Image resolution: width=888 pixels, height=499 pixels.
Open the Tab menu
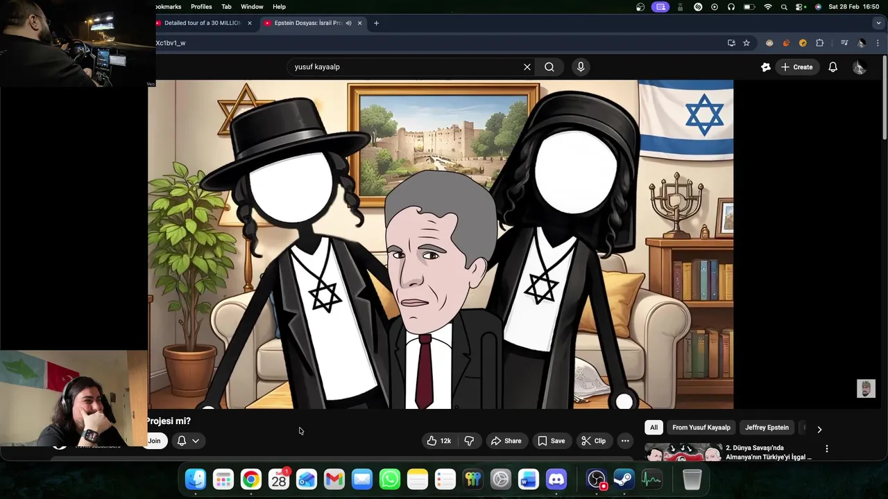(x=226, y=7)
